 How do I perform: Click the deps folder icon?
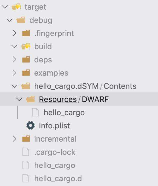(26, 59)
